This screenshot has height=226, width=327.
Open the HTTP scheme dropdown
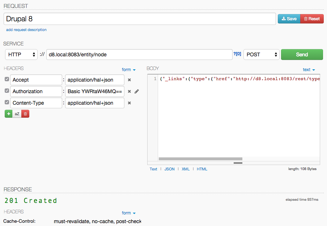[21, 55]
